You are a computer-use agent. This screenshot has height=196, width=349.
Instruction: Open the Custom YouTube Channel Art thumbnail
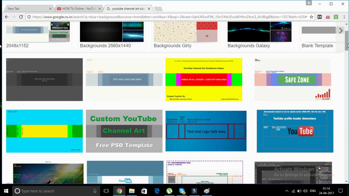click(124, 131)
